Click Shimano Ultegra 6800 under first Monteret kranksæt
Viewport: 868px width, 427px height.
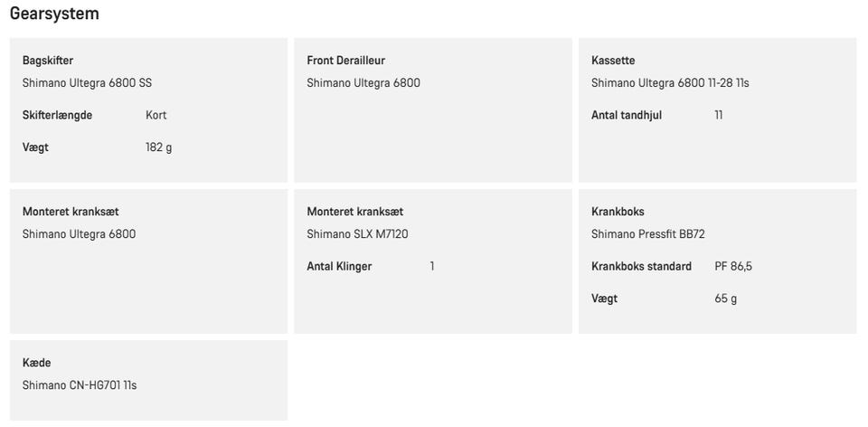[x=80, y=234]
